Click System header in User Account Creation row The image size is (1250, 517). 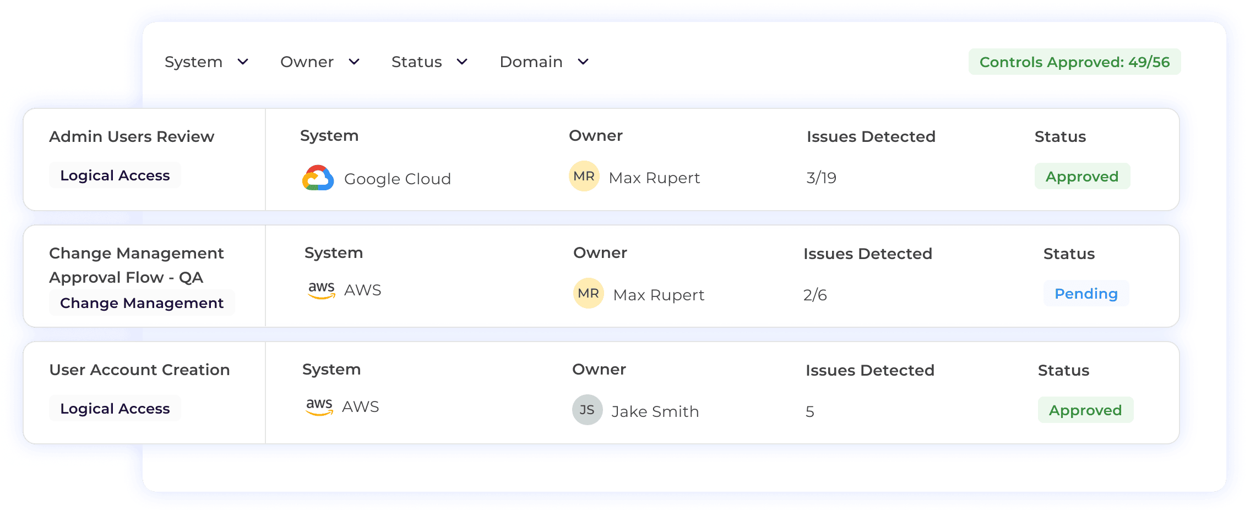pos(331,370)
